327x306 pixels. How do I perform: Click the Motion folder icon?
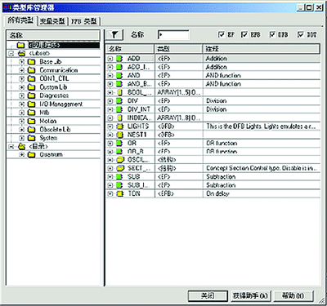click(32, 121)
